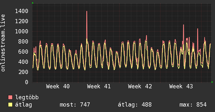
Task: Click the 1200 y-axis label
Action: pyautogui.click(x=22, y=21)
